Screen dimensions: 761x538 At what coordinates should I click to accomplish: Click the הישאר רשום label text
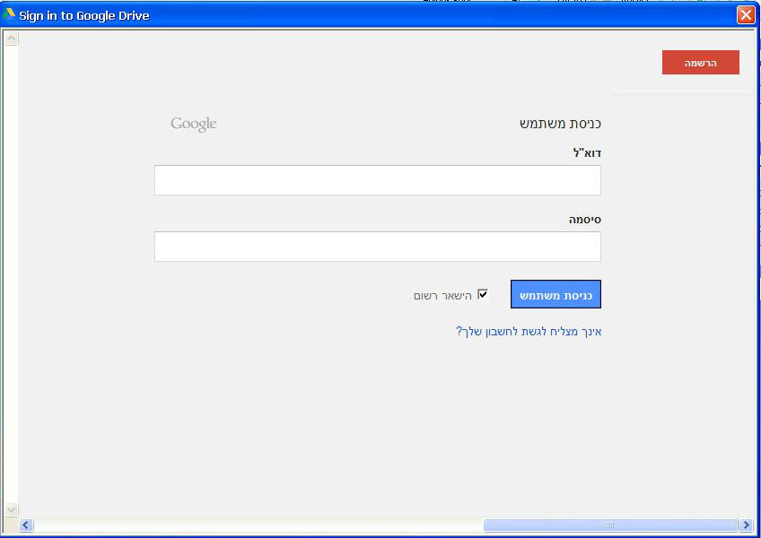click(442, 296)
